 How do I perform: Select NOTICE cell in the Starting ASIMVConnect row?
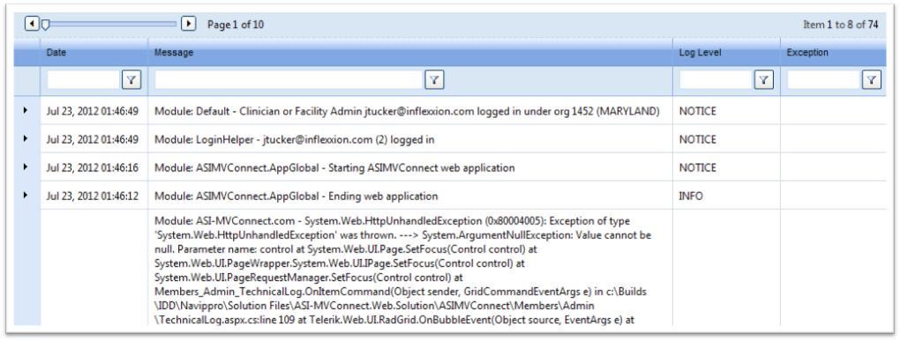[697, 168]
